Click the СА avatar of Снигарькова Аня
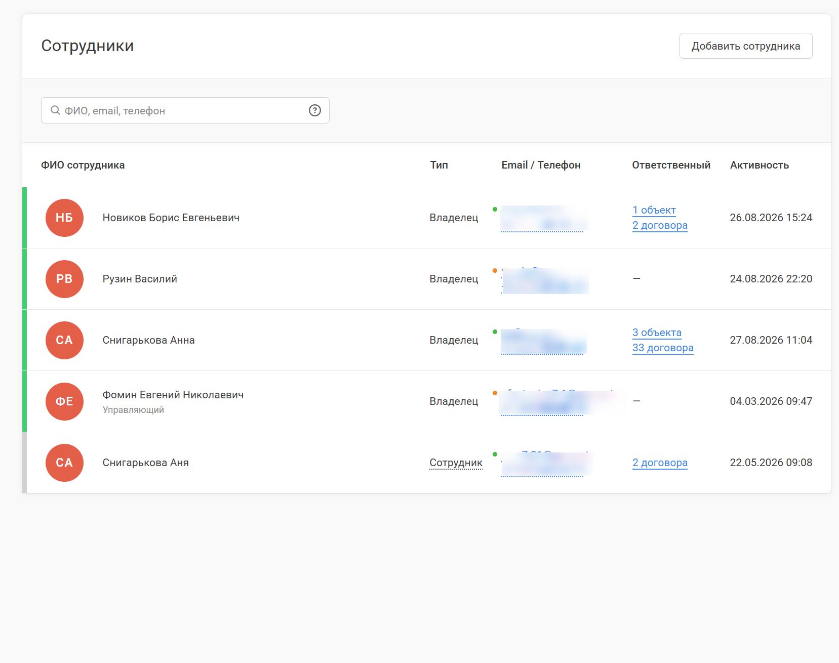This screenshot has height=663, width=839. click(64, 463)
